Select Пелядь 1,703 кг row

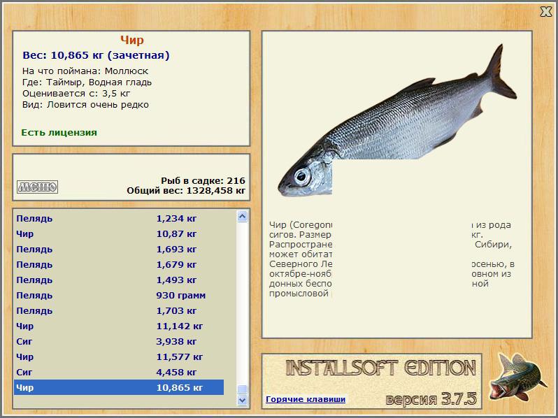[x=119, y=310]
